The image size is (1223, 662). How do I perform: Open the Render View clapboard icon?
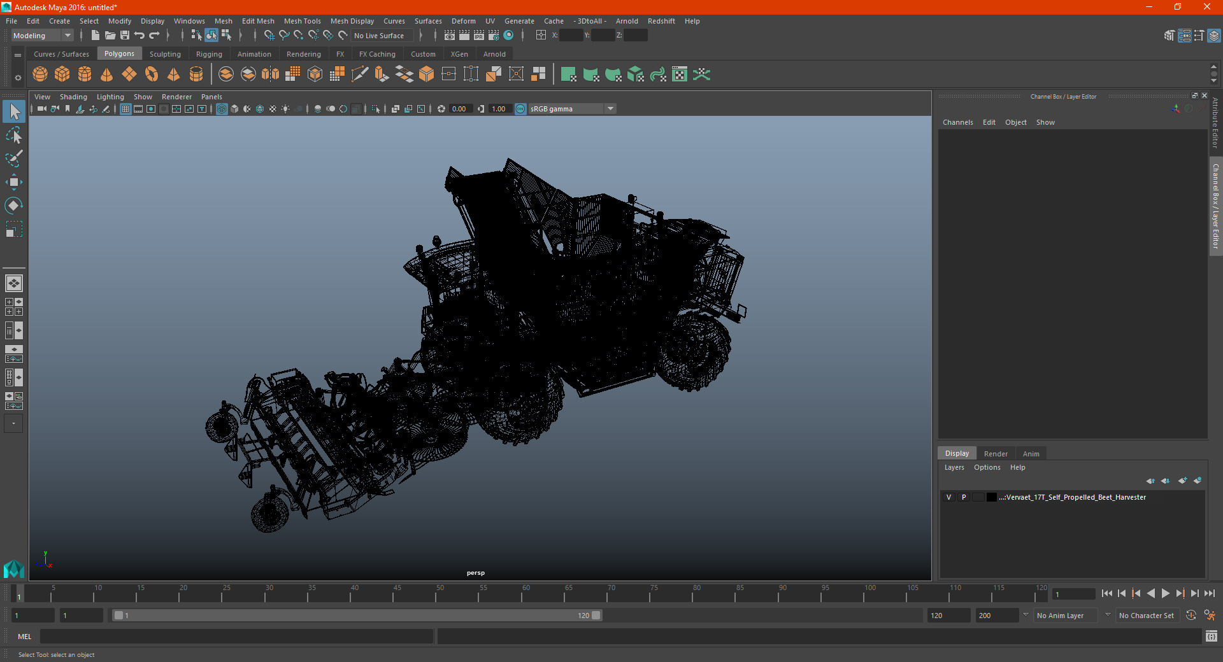tap(450, 35)
